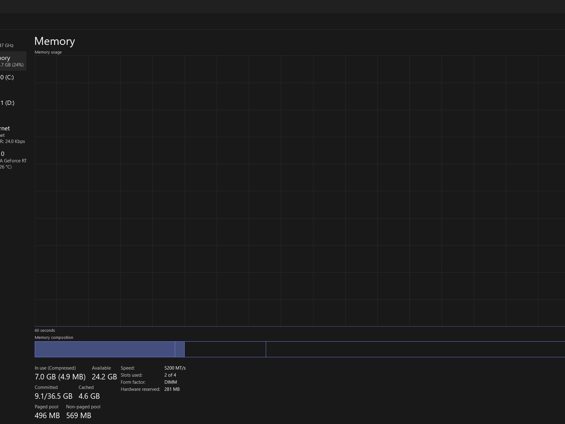
Task: Click the In use segment of the composition bar
Action: (x=105, y=349)
